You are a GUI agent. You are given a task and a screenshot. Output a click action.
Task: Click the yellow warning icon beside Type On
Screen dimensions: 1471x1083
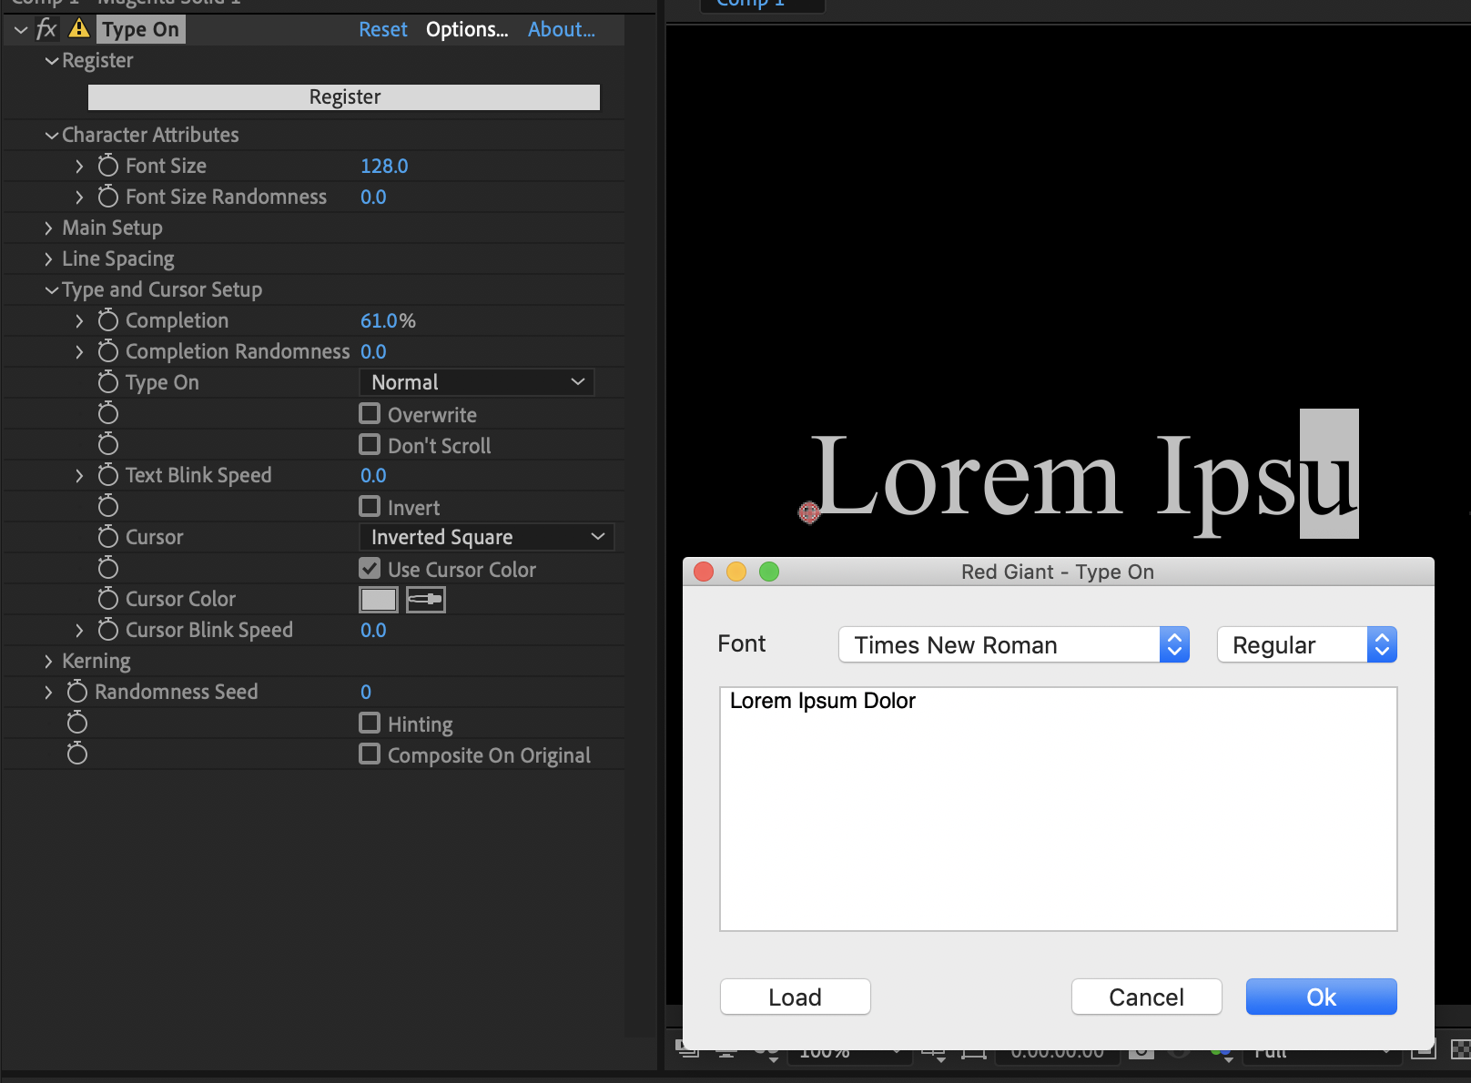79,29
